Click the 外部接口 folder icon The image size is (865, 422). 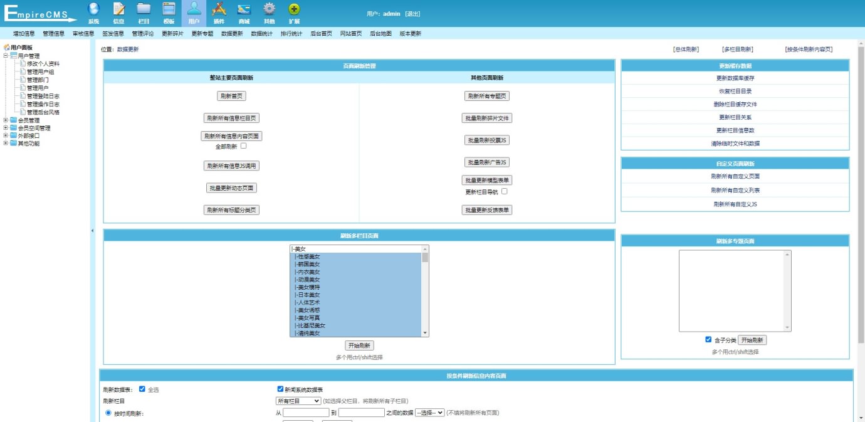[13, 135]
